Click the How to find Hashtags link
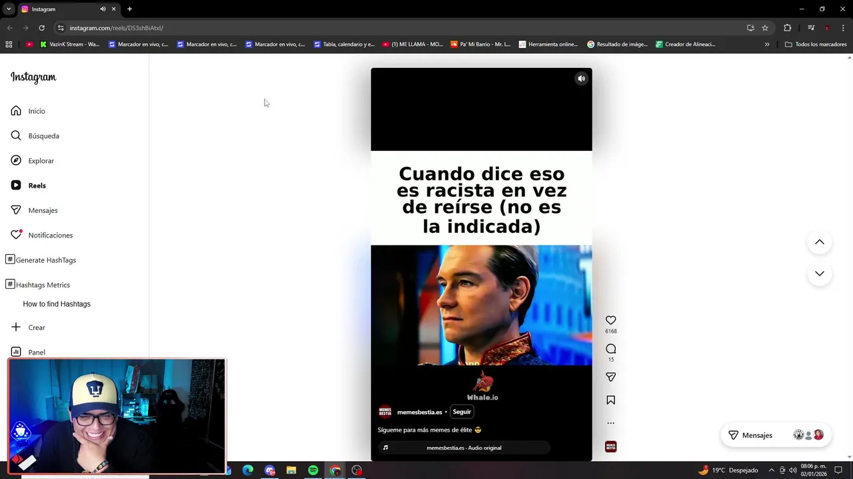Image resolution: width=853 pixels, height=479 pixels. tap(57, 304)
